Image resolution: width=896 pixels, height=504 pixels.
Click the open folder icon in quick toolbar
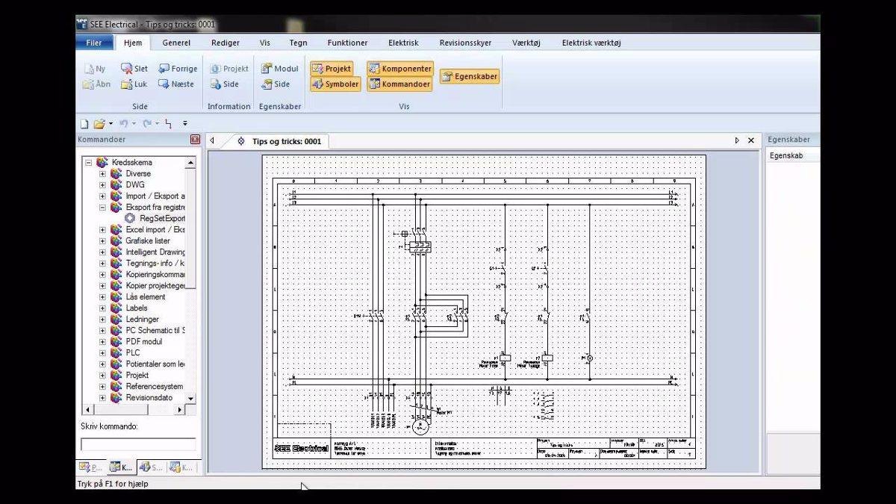click(99, 124)
